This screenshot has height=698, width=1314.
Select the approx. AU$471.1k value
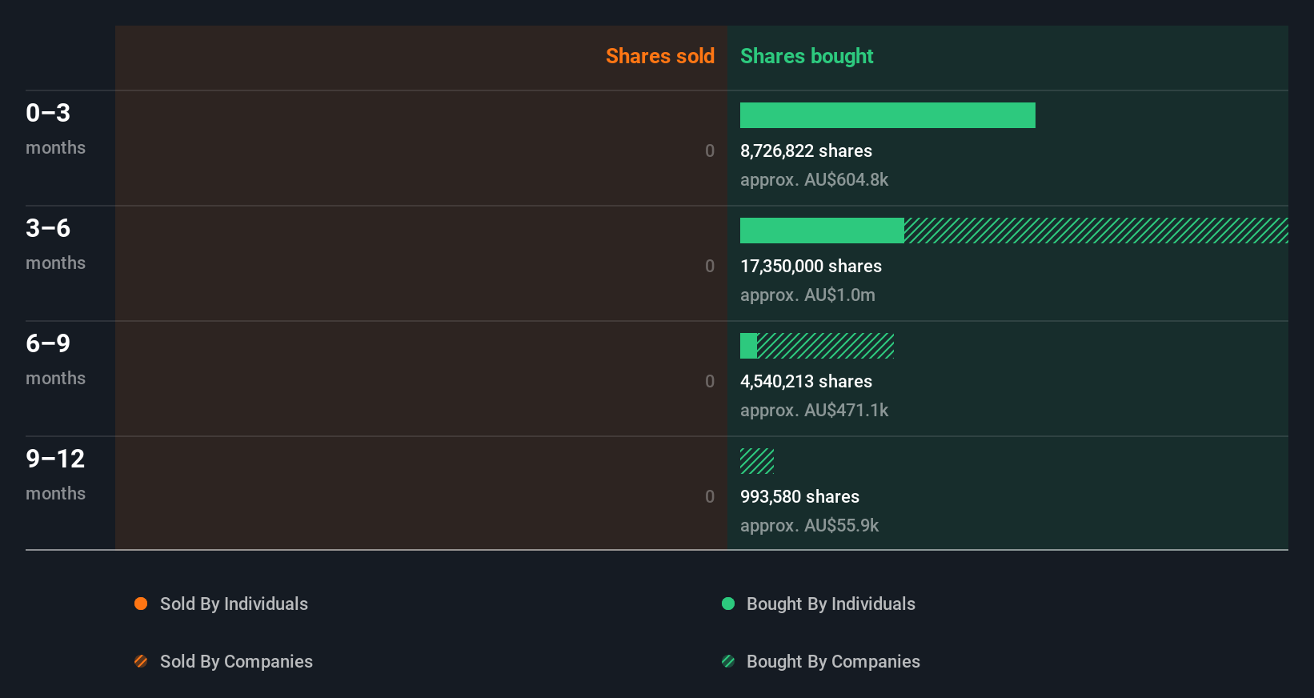[x=814, y=411]
